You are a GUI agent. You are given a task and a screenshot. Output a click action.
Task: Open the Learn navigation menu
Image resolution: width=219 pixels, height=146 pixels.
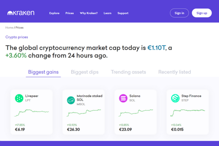click(107, 13)
